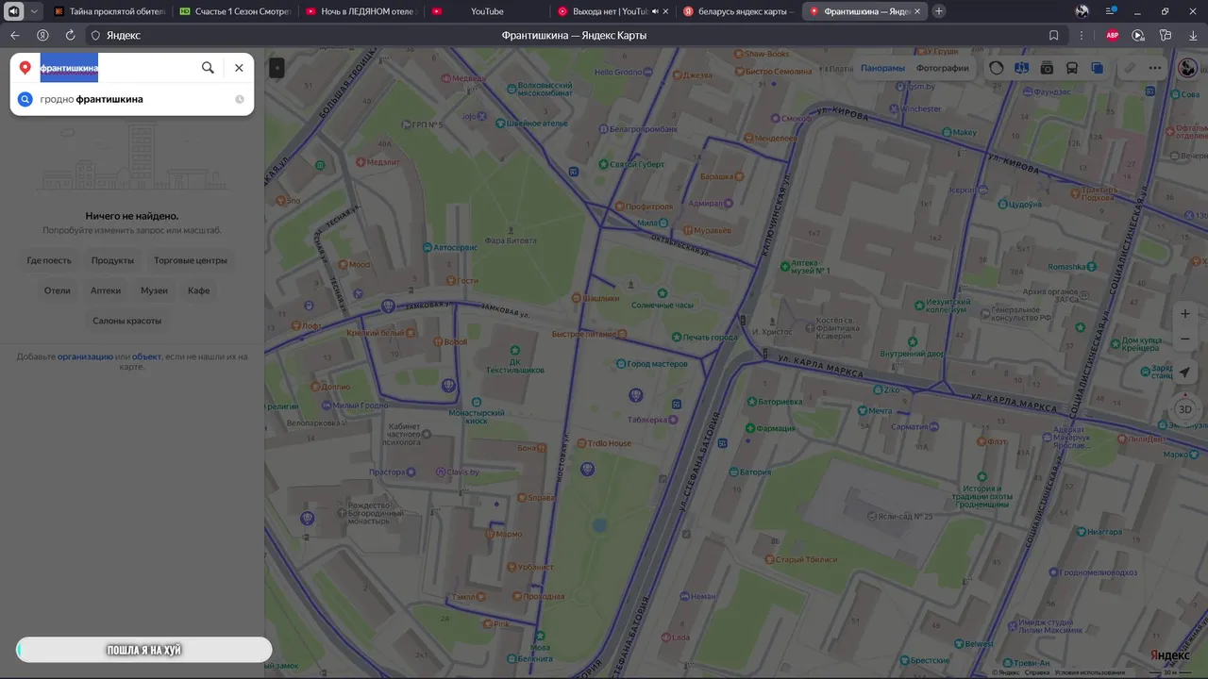
Task: Open "Отели" category
Action: click(58, 290)
